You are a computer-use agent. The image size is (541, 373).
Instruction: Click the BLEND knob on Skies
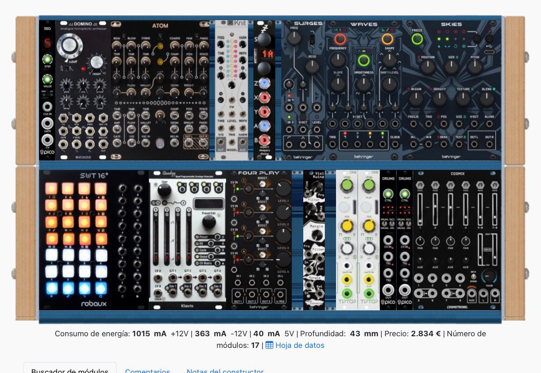(x=487, y=99)
